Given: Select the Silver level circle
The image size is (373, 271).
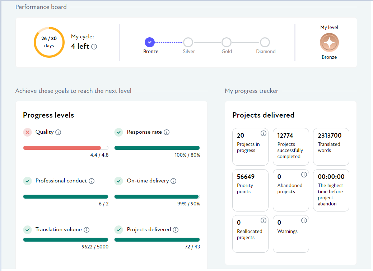Looking at the screenshot, I should coord(188,42).
